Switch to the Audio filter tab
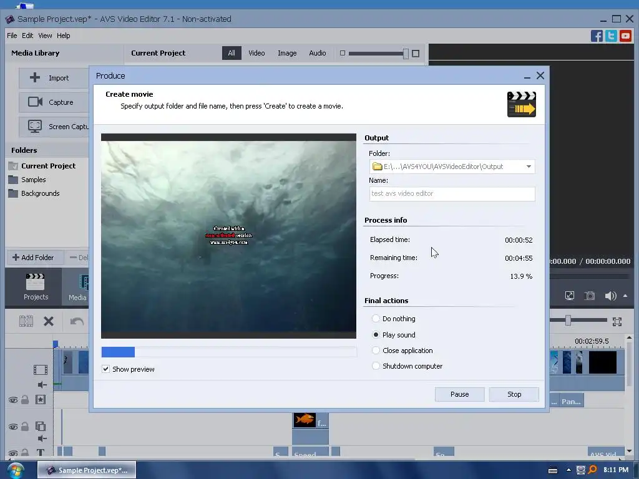This screenshot has width=639, height=479. point(317,53)
